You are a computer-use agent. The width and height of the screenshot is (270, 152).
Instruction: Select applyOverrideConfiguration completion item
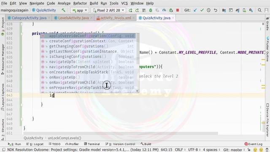(88, 36)
